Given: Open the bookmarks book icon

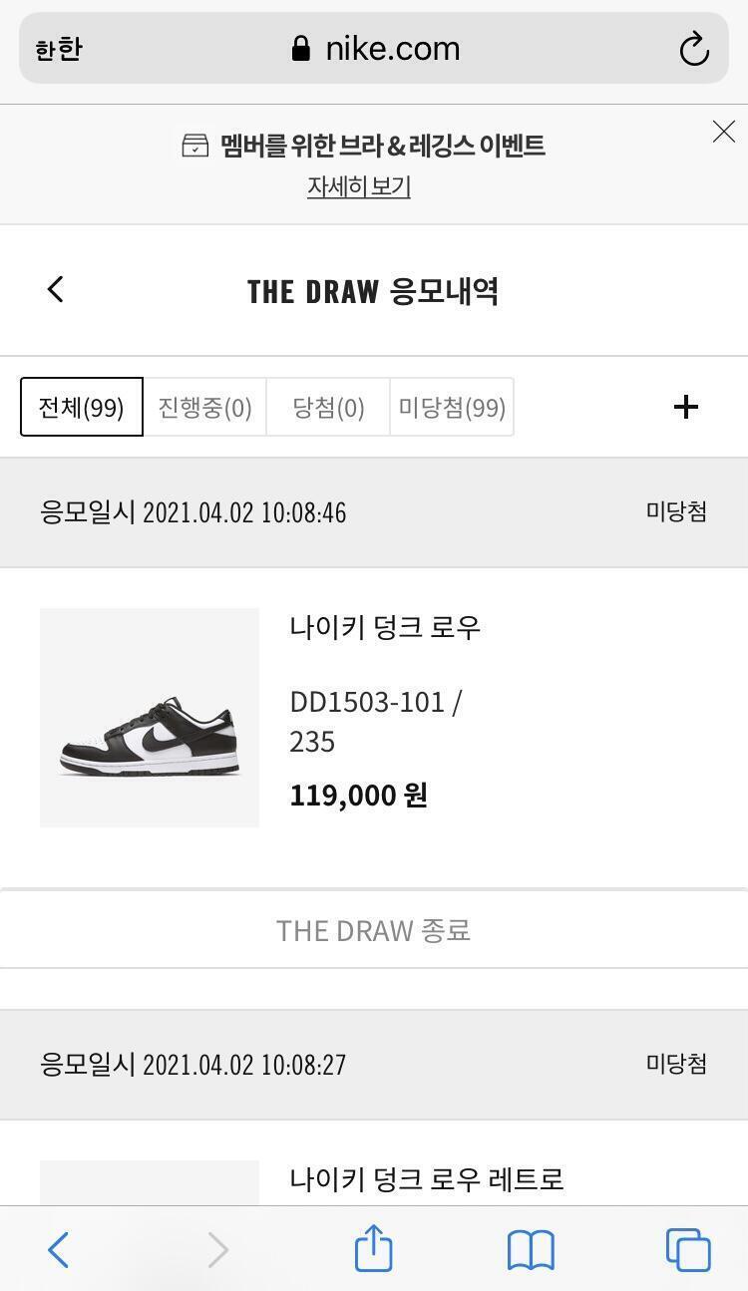Looking at the screenshot, I should (x=531, y=1249).
